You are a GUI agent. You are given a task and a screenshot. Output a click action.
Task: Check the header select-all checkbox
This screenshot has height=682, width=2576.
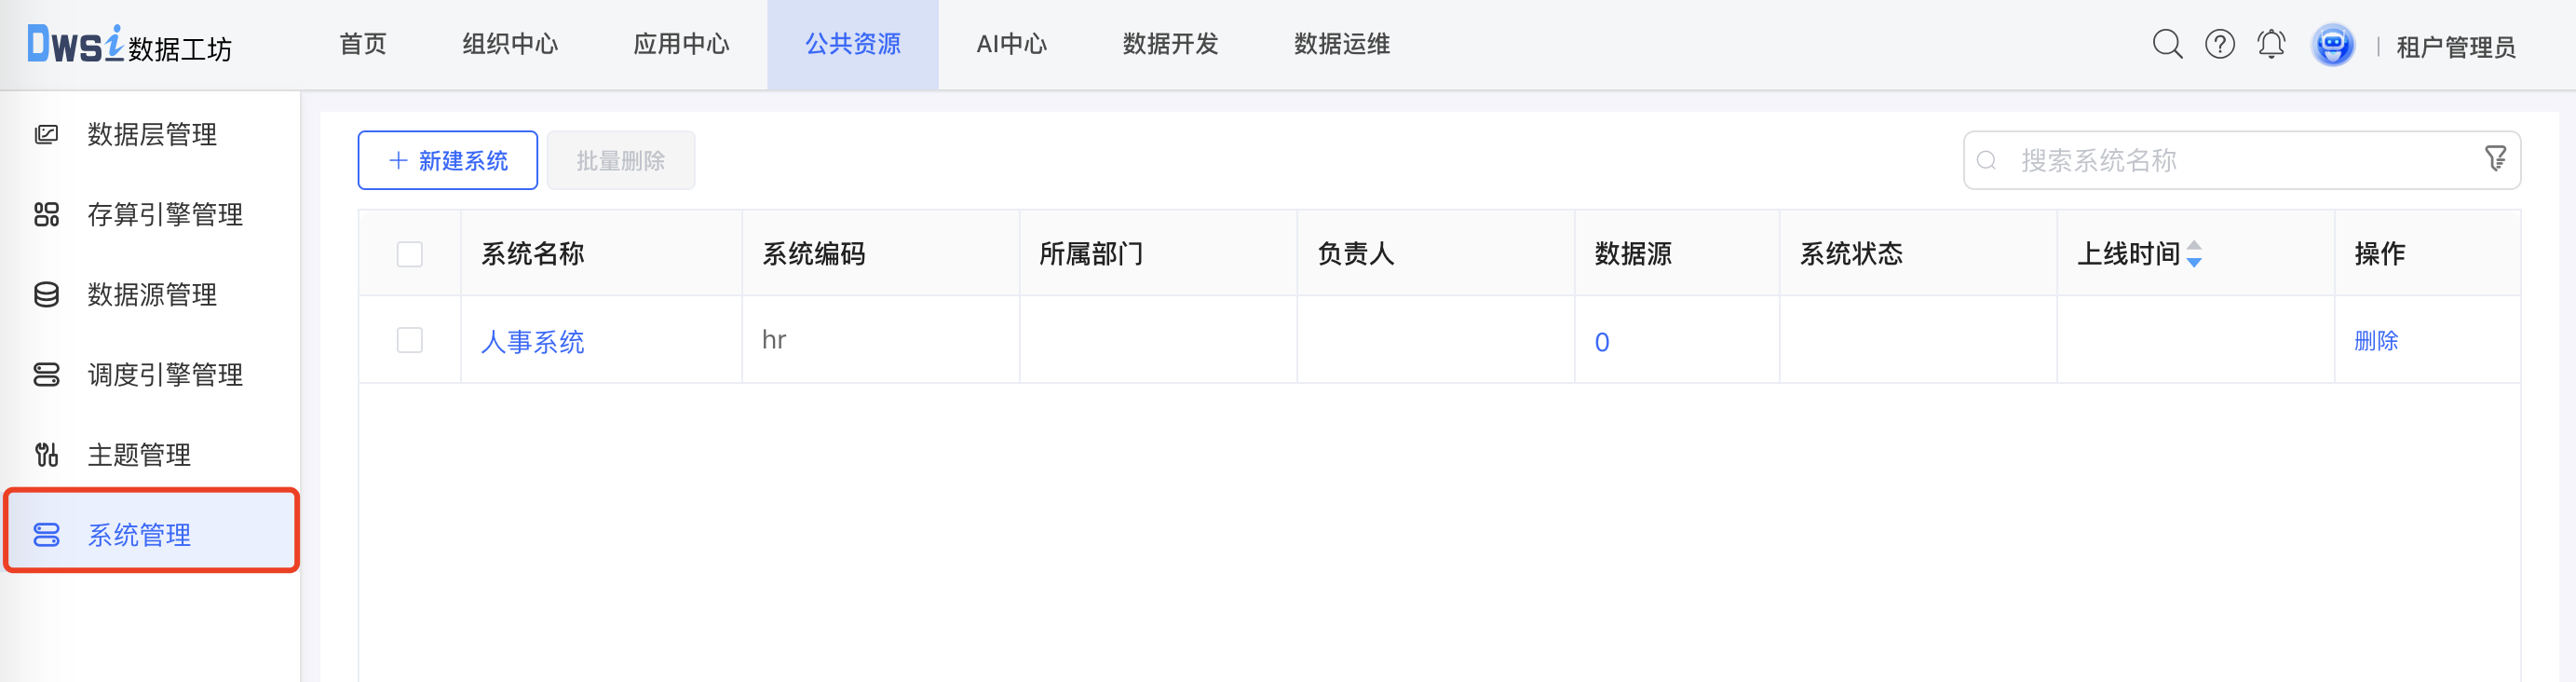(410, 255)
